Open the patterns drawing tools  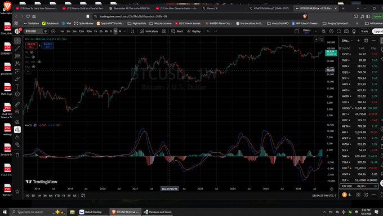(17, 64)
